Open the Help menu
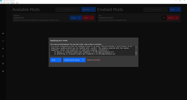 [x=17, y=3]
